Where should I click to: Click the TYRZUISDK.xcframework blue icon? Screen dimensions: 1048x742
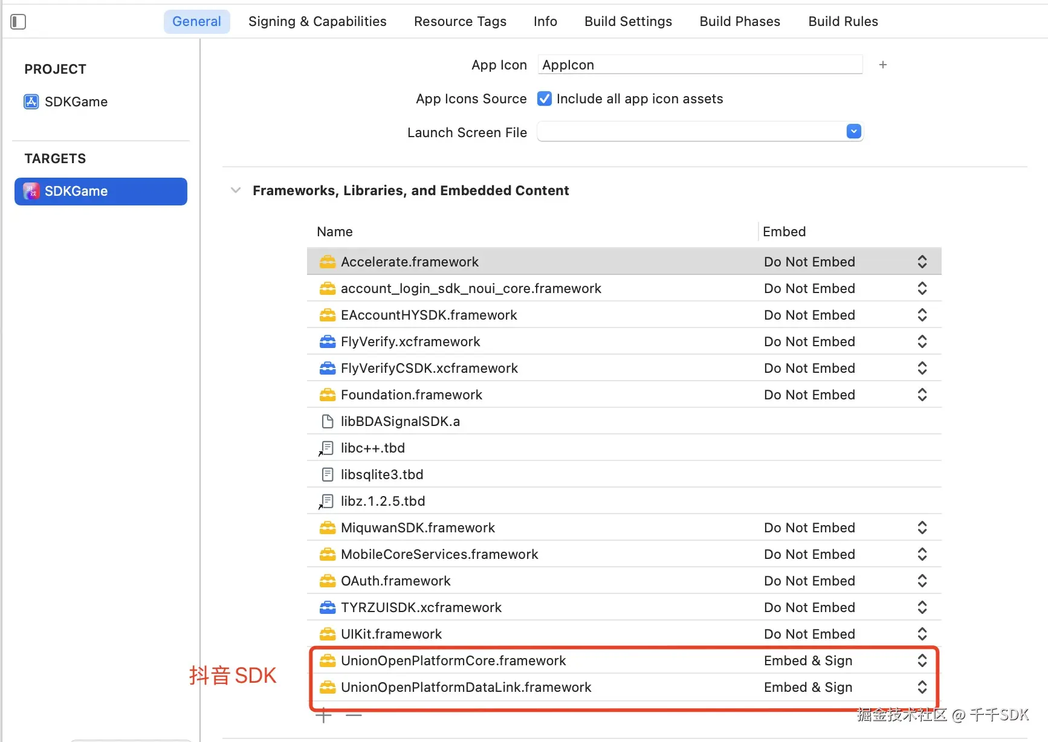pos(328,607)
